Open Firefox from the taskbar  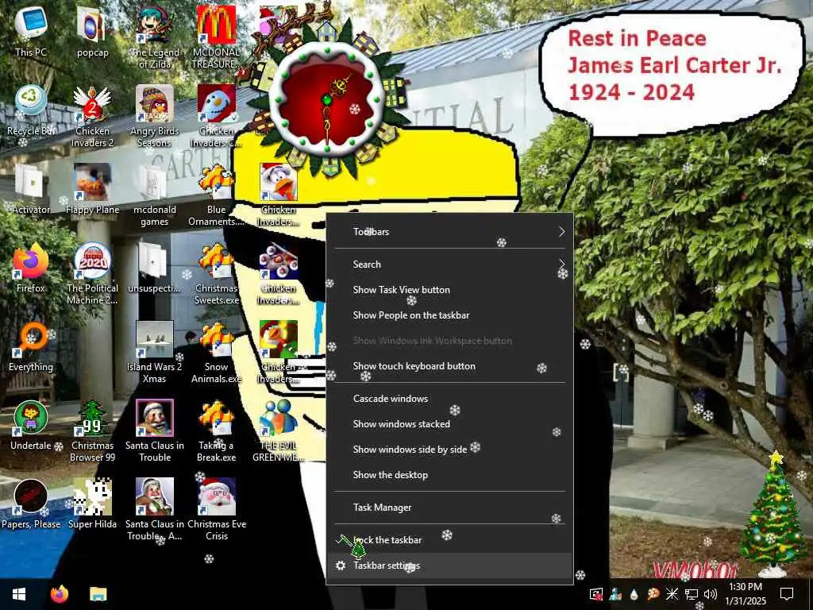click(x=59, y=594)
